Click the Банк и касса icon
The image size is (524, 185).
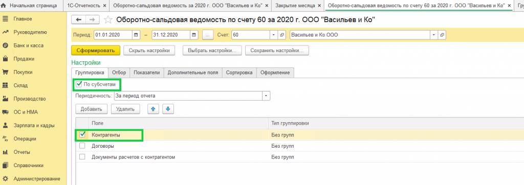click(x=5, y=45)
